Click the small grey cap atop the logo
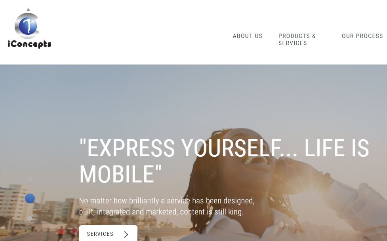 pyautogui.click(x=29, y=10)
